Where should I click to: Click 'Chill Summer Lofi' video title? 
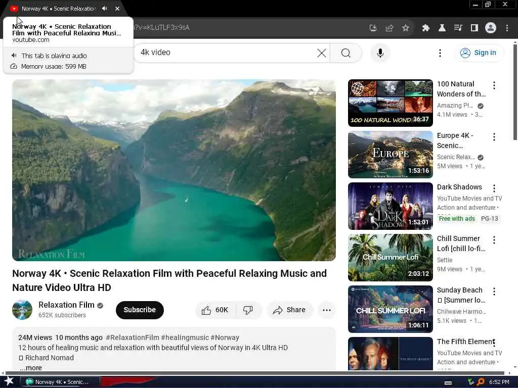tap(461, 244)
